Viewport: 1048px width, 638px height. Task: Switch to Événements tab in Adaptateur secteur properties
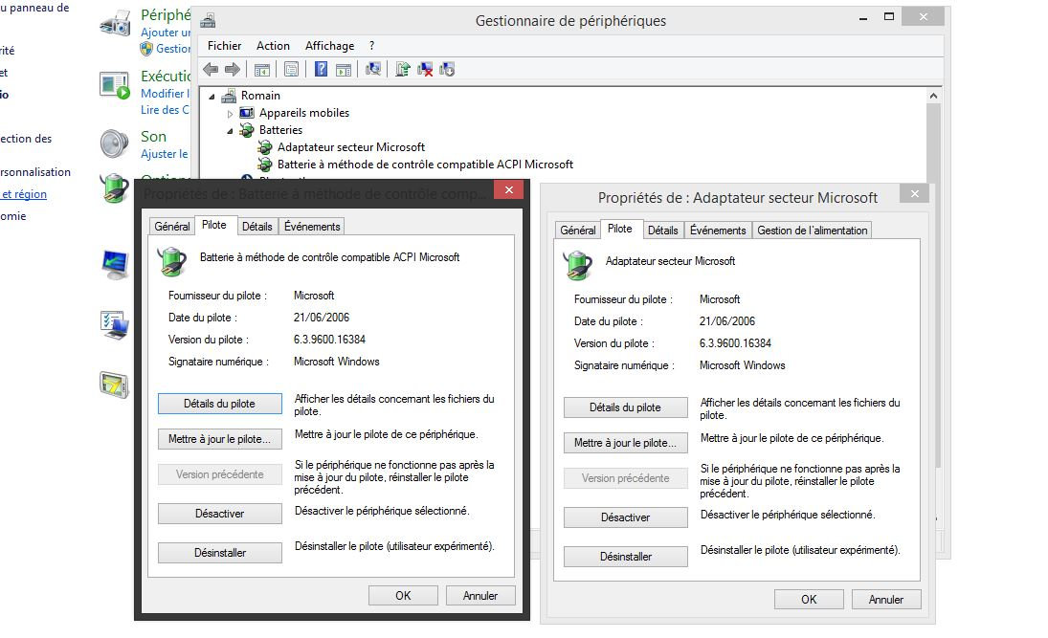click(x=718, y=231)
